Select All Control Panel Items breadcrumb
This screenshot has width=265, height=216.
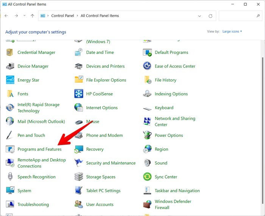[x=100, y=16]
